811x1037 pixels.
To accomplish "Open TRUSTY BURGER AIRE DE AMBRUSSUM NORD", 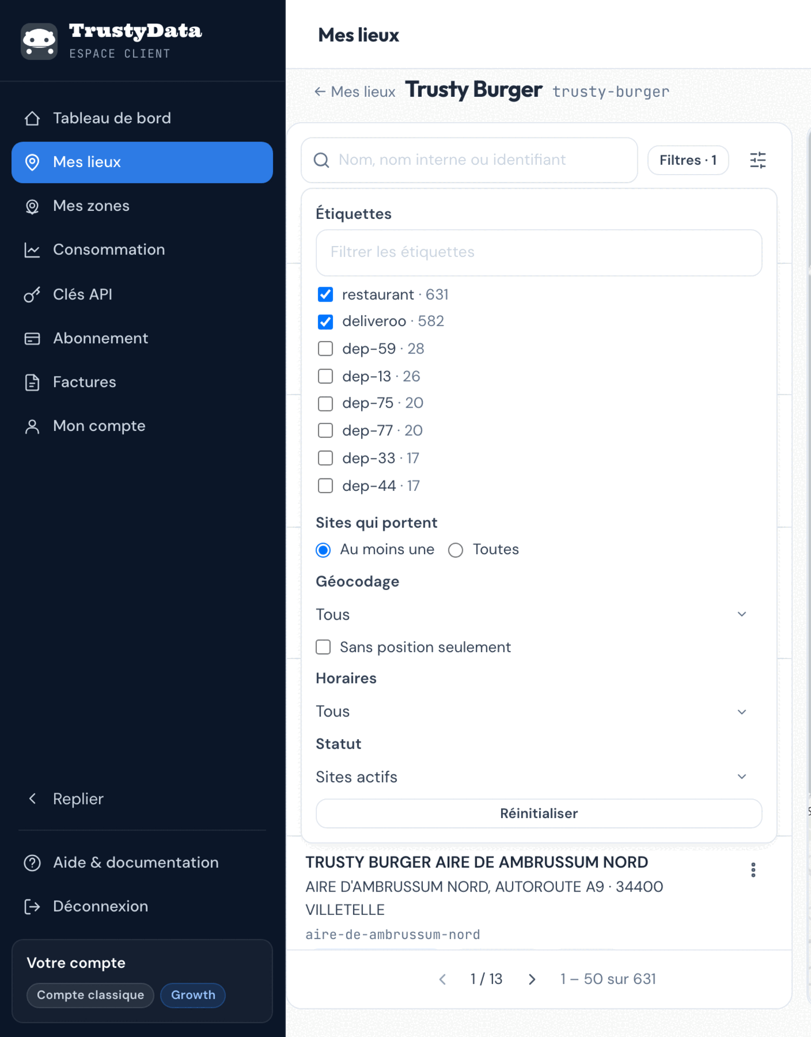I will (476, 862).
